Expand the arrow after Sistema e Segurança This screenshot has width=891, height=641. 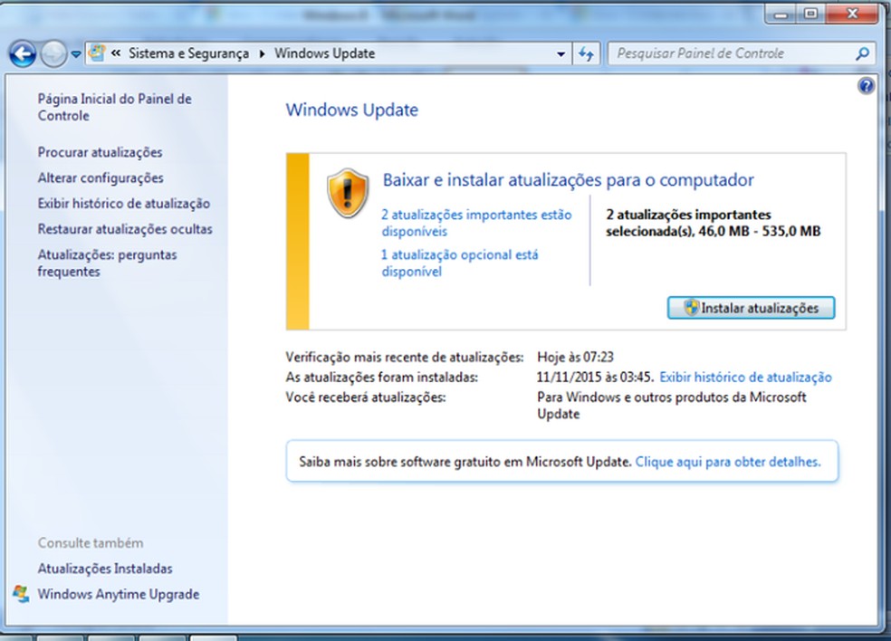pyautogui.click(x=262, y=53)
